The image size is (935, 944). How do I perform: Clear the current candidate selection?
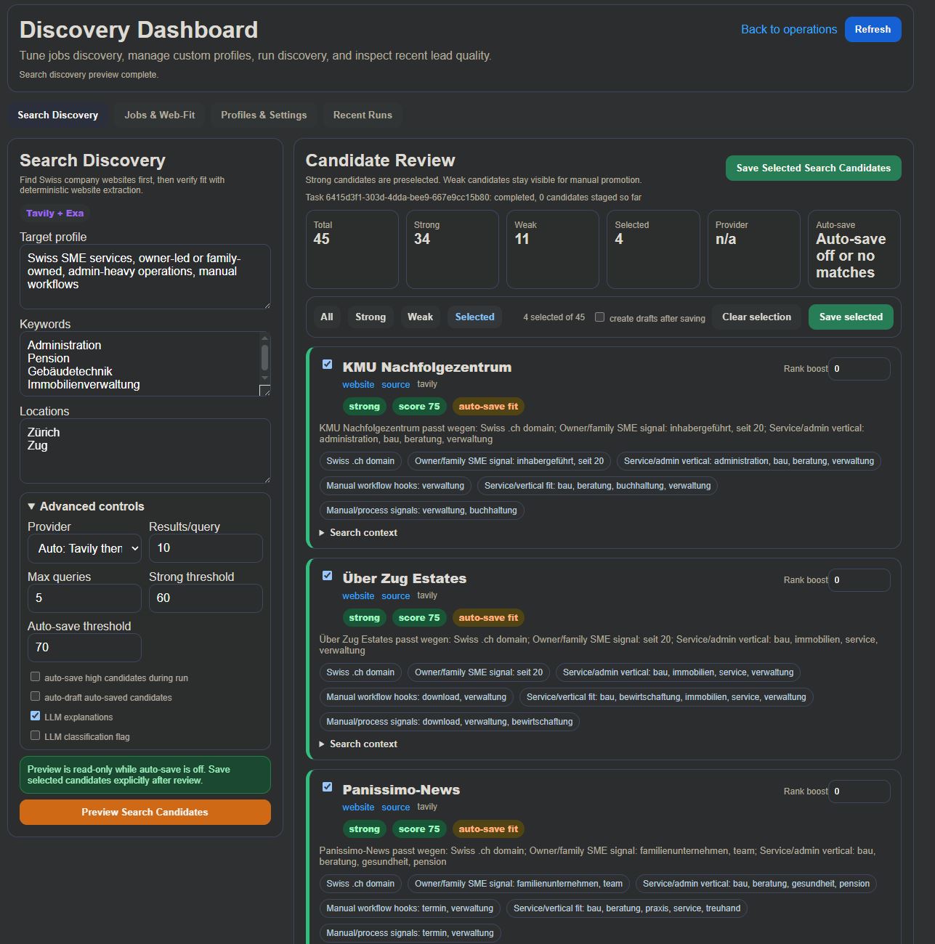[x=756, y=317]
